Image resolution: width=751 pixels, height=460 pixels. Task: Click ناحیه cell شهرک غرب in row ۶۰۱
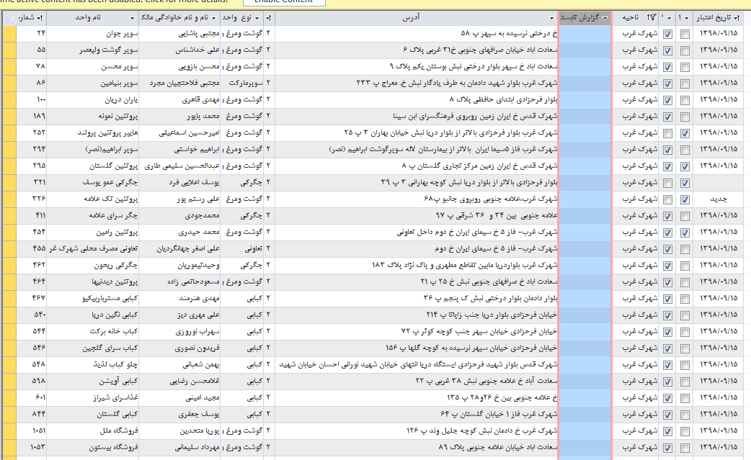point(636,398)
